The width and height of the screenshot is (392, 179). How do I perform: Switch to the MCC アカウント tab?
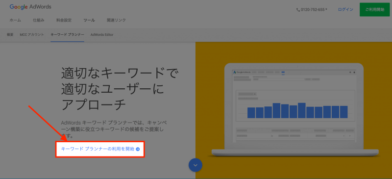click(32, 35)
